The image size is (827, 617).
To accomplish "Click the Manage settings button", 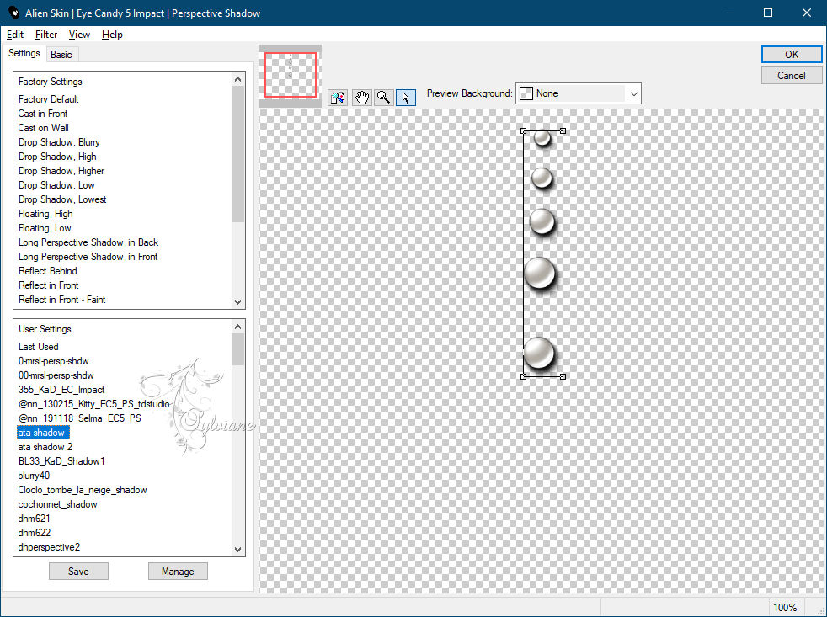I will (178, 571).
